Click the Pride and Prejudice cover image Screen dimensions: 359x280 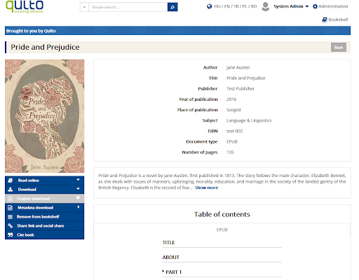point(45,116)
